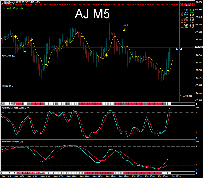
Task: Click the 93.915 price axis label
Action: (x=199, y=17)
